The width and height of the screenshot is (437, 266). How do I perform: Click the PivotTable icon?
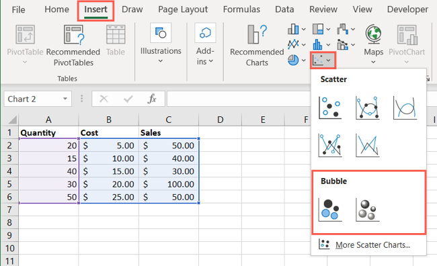tap(25, 34)
